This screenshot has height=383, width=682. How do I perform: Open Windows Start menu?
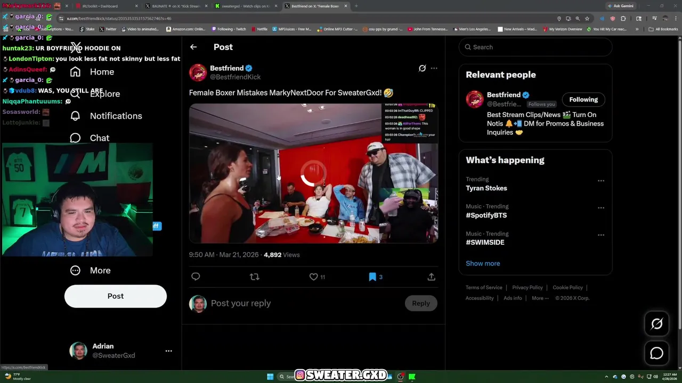tap(270, 377)
